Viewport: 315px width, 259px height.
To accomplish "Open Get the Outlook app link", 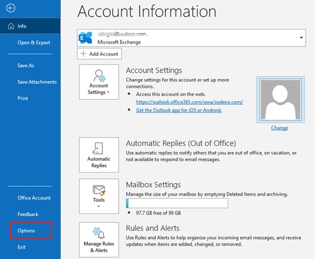I will coord(179,110).
